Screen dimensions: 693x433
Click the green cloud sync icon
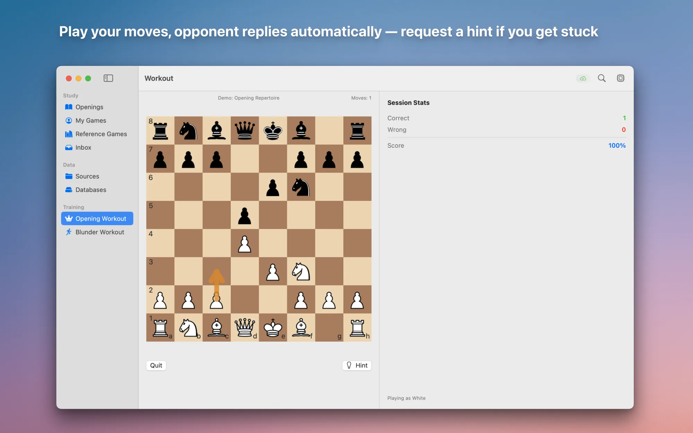[x=583, y=78]
